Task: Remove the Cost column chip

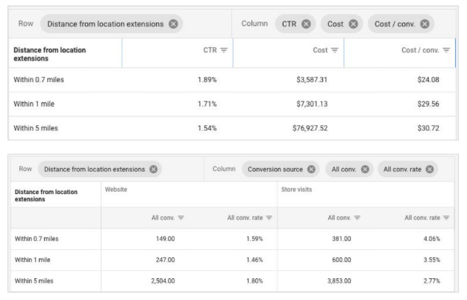Action: [355, 24]
